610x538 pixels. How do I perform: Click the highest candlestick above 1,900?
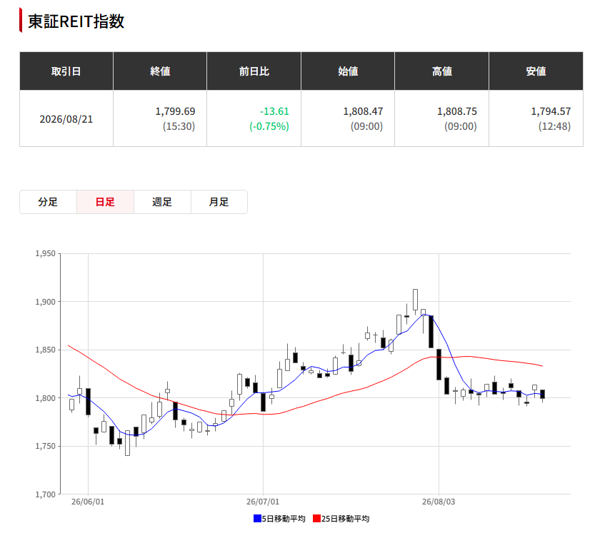[x=416, y=300]
